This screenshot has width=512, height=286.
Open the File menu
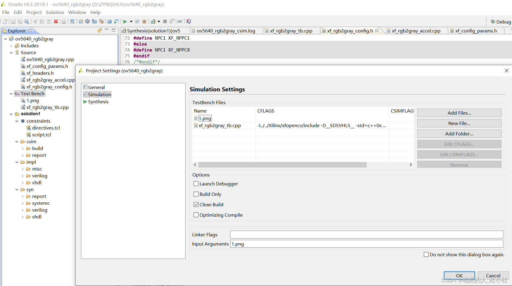[x=6, y=12]
